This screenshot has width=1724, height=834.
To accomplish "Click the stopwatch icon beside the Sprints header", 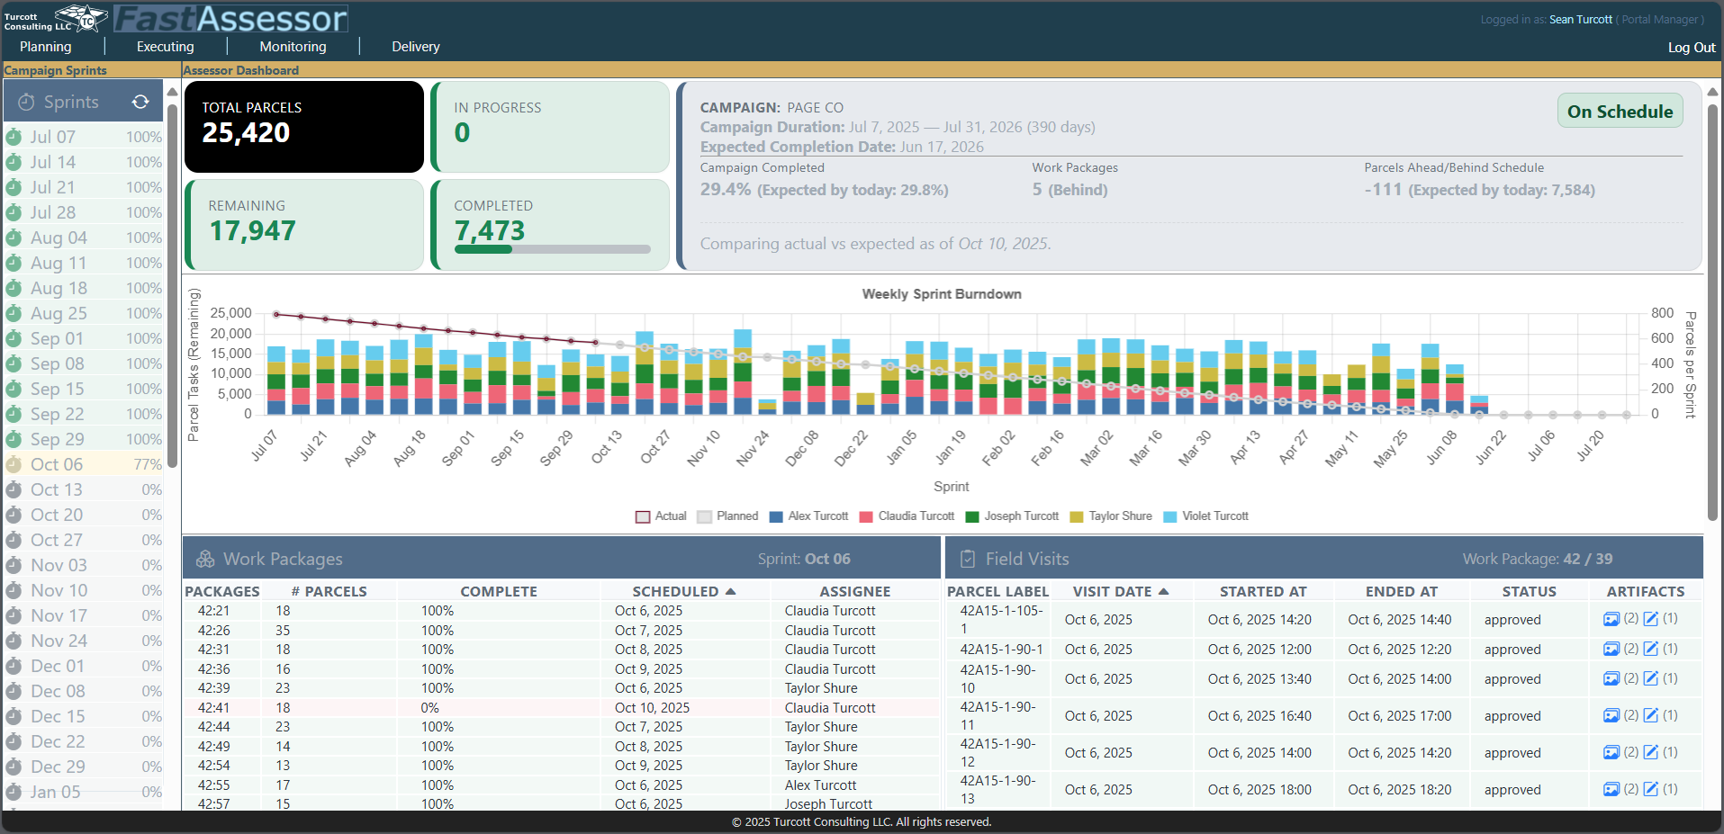I will (25, 102).
